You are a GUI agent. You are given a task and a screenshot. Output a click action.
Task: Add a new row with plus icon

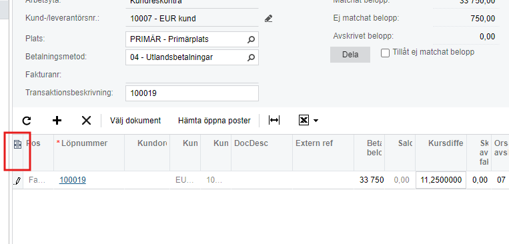point(57,121)
